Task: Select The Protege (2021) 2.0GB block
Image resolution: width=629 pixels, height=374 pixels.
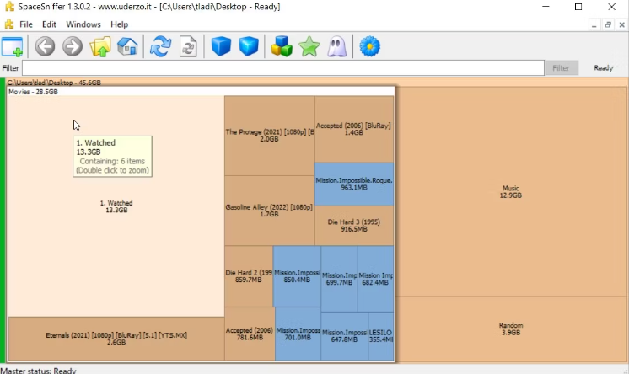Action: [270, 136]
